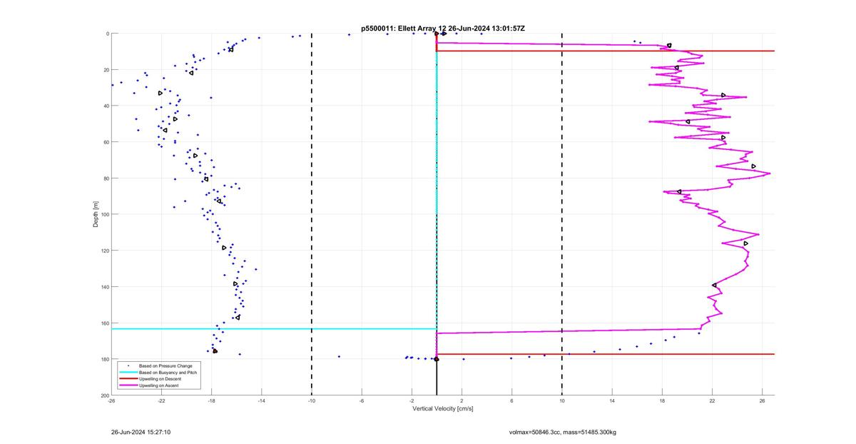Viewport: 856px width, 444px height.
Task: Click the depth tick label '0'
Action: (x=107, y=34)
